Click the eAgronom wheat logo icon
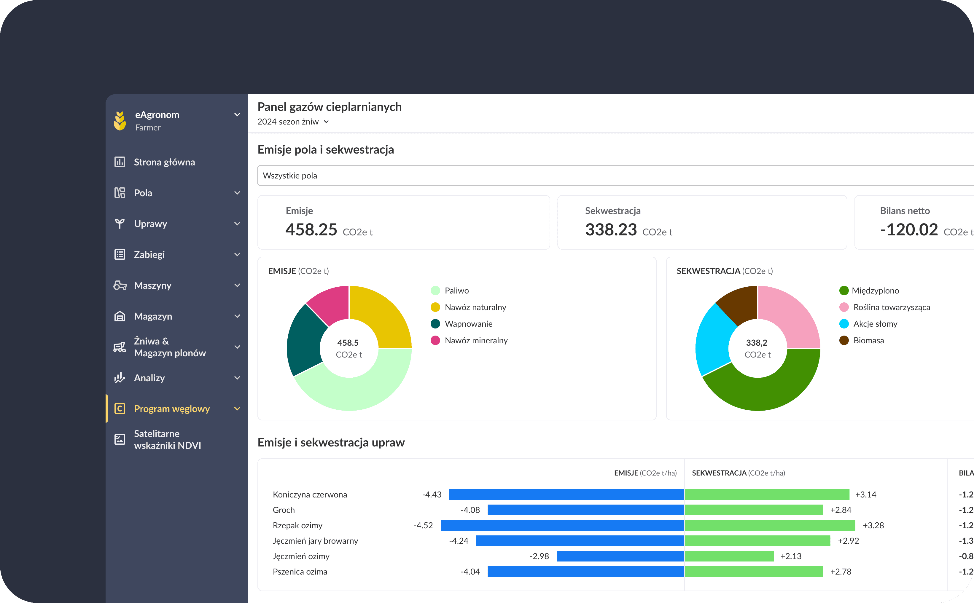This screenshot has height=603, width=974. coord(120,121)
